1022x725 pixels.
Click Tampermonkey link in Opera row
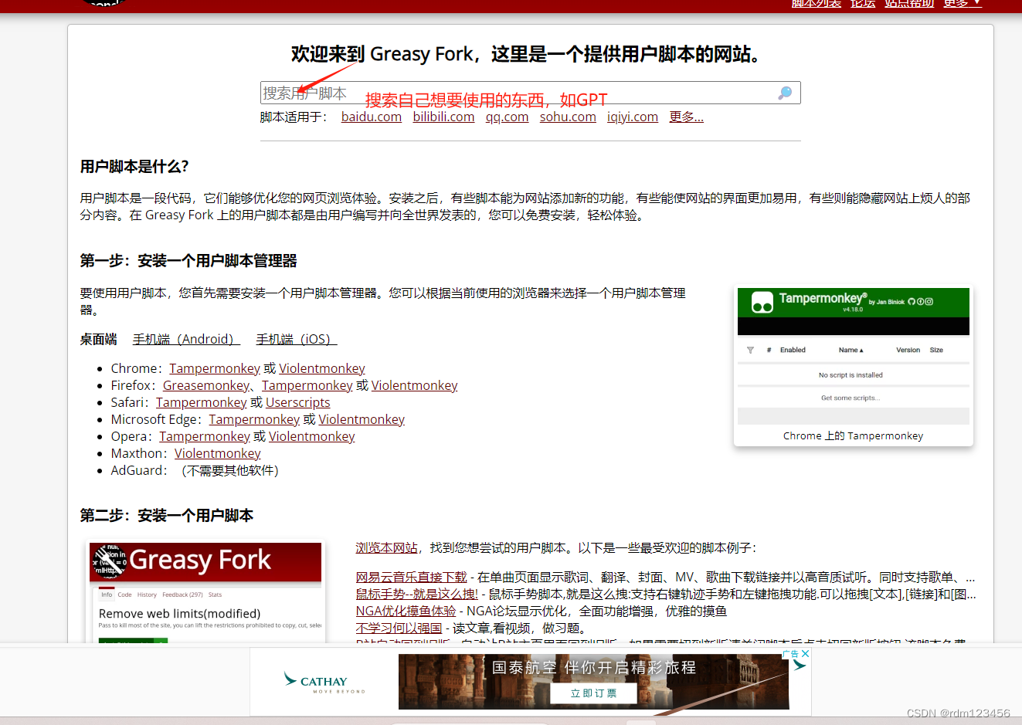pyautogui.click(x=205, y=436)
